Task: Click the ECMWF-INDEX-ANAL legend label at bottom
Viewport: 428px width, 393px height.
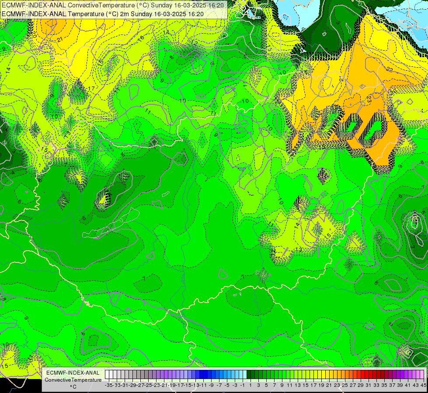Action: pos(73,373)
